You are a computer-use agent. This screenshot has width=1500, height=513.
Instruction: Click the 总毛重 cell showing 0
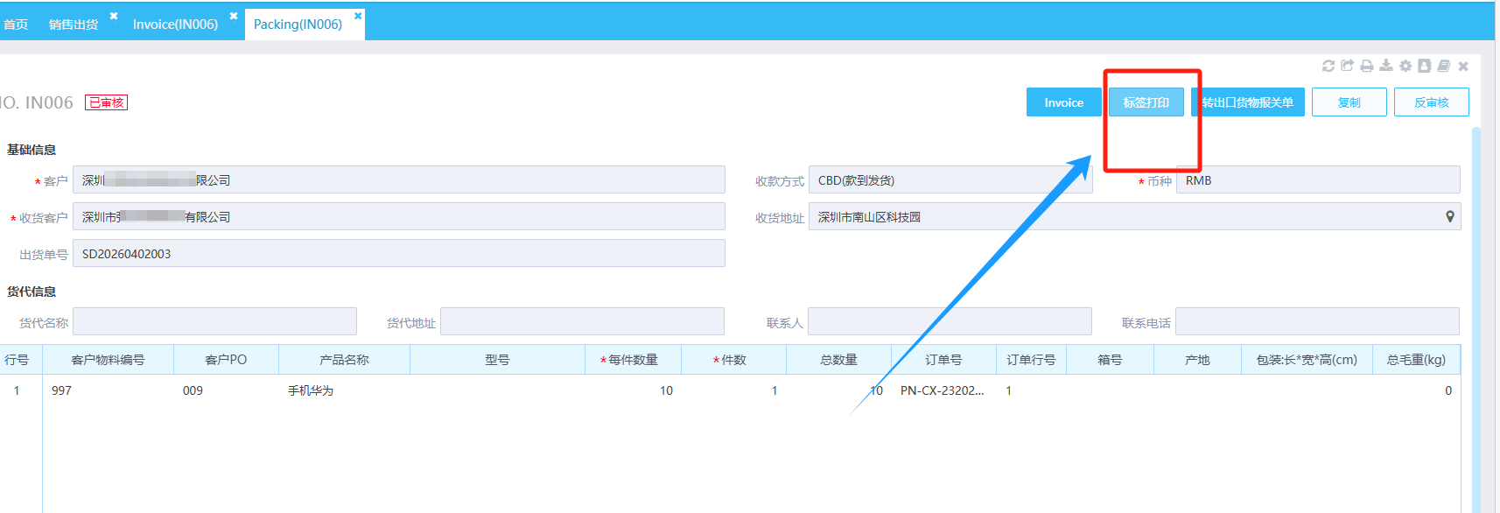[x=1416, y=390]
